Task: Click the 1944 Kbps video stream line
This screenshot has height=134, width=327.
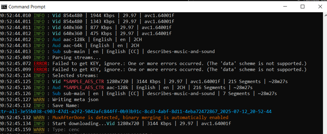Action: click(x=87, y=16)
